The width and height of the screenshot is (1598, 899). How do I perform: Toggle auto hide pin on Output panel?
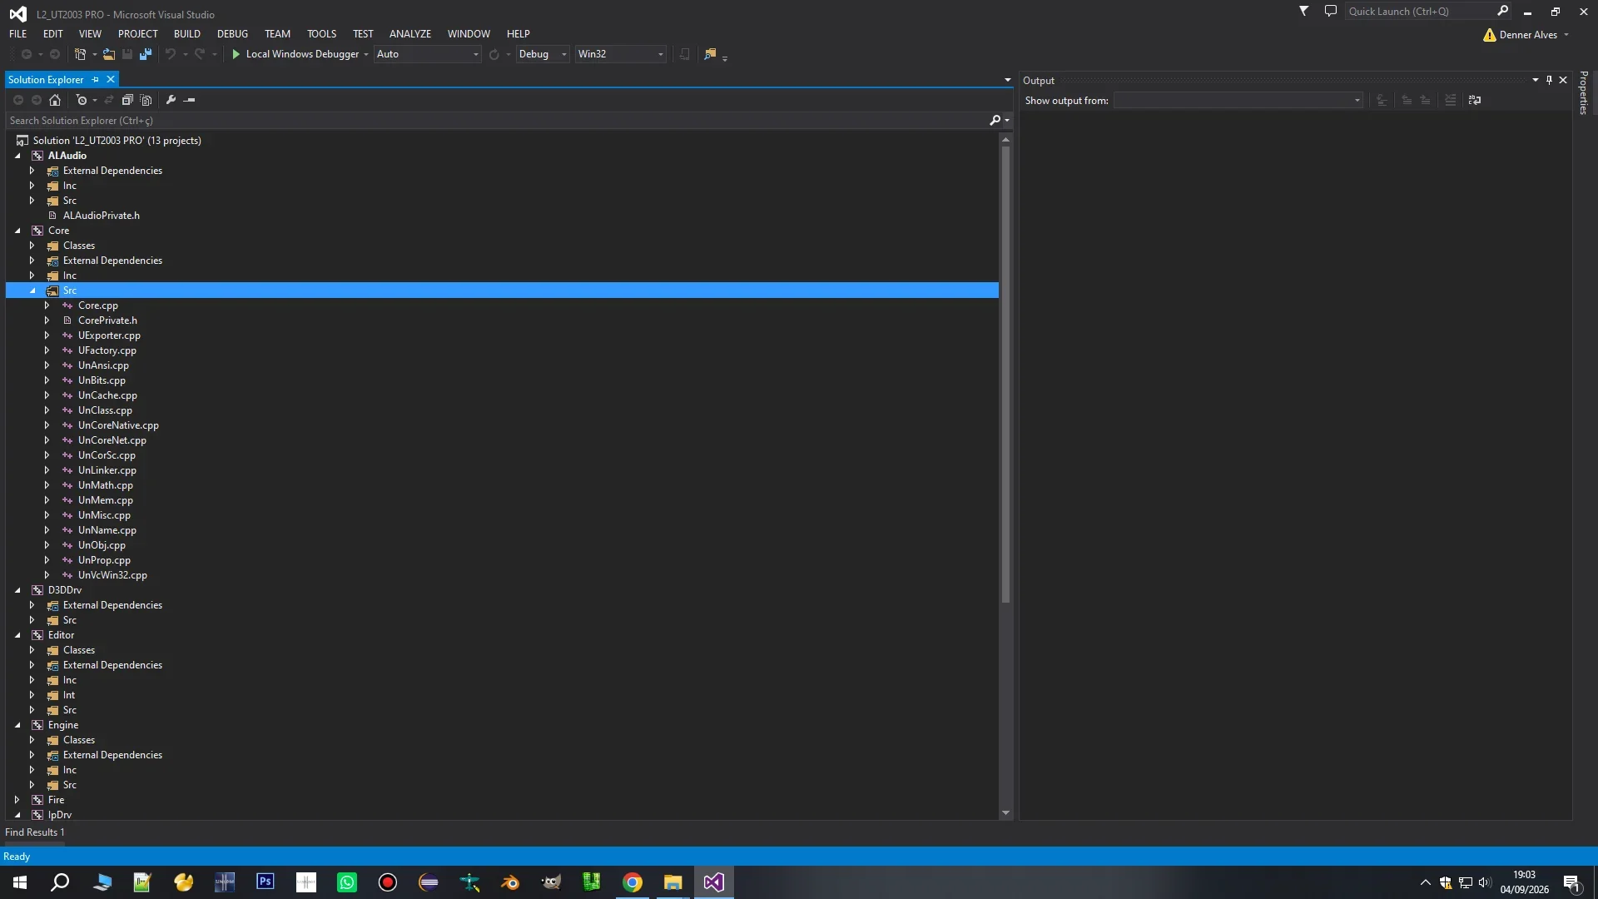pyautogui.click(x=1549, y=80)
